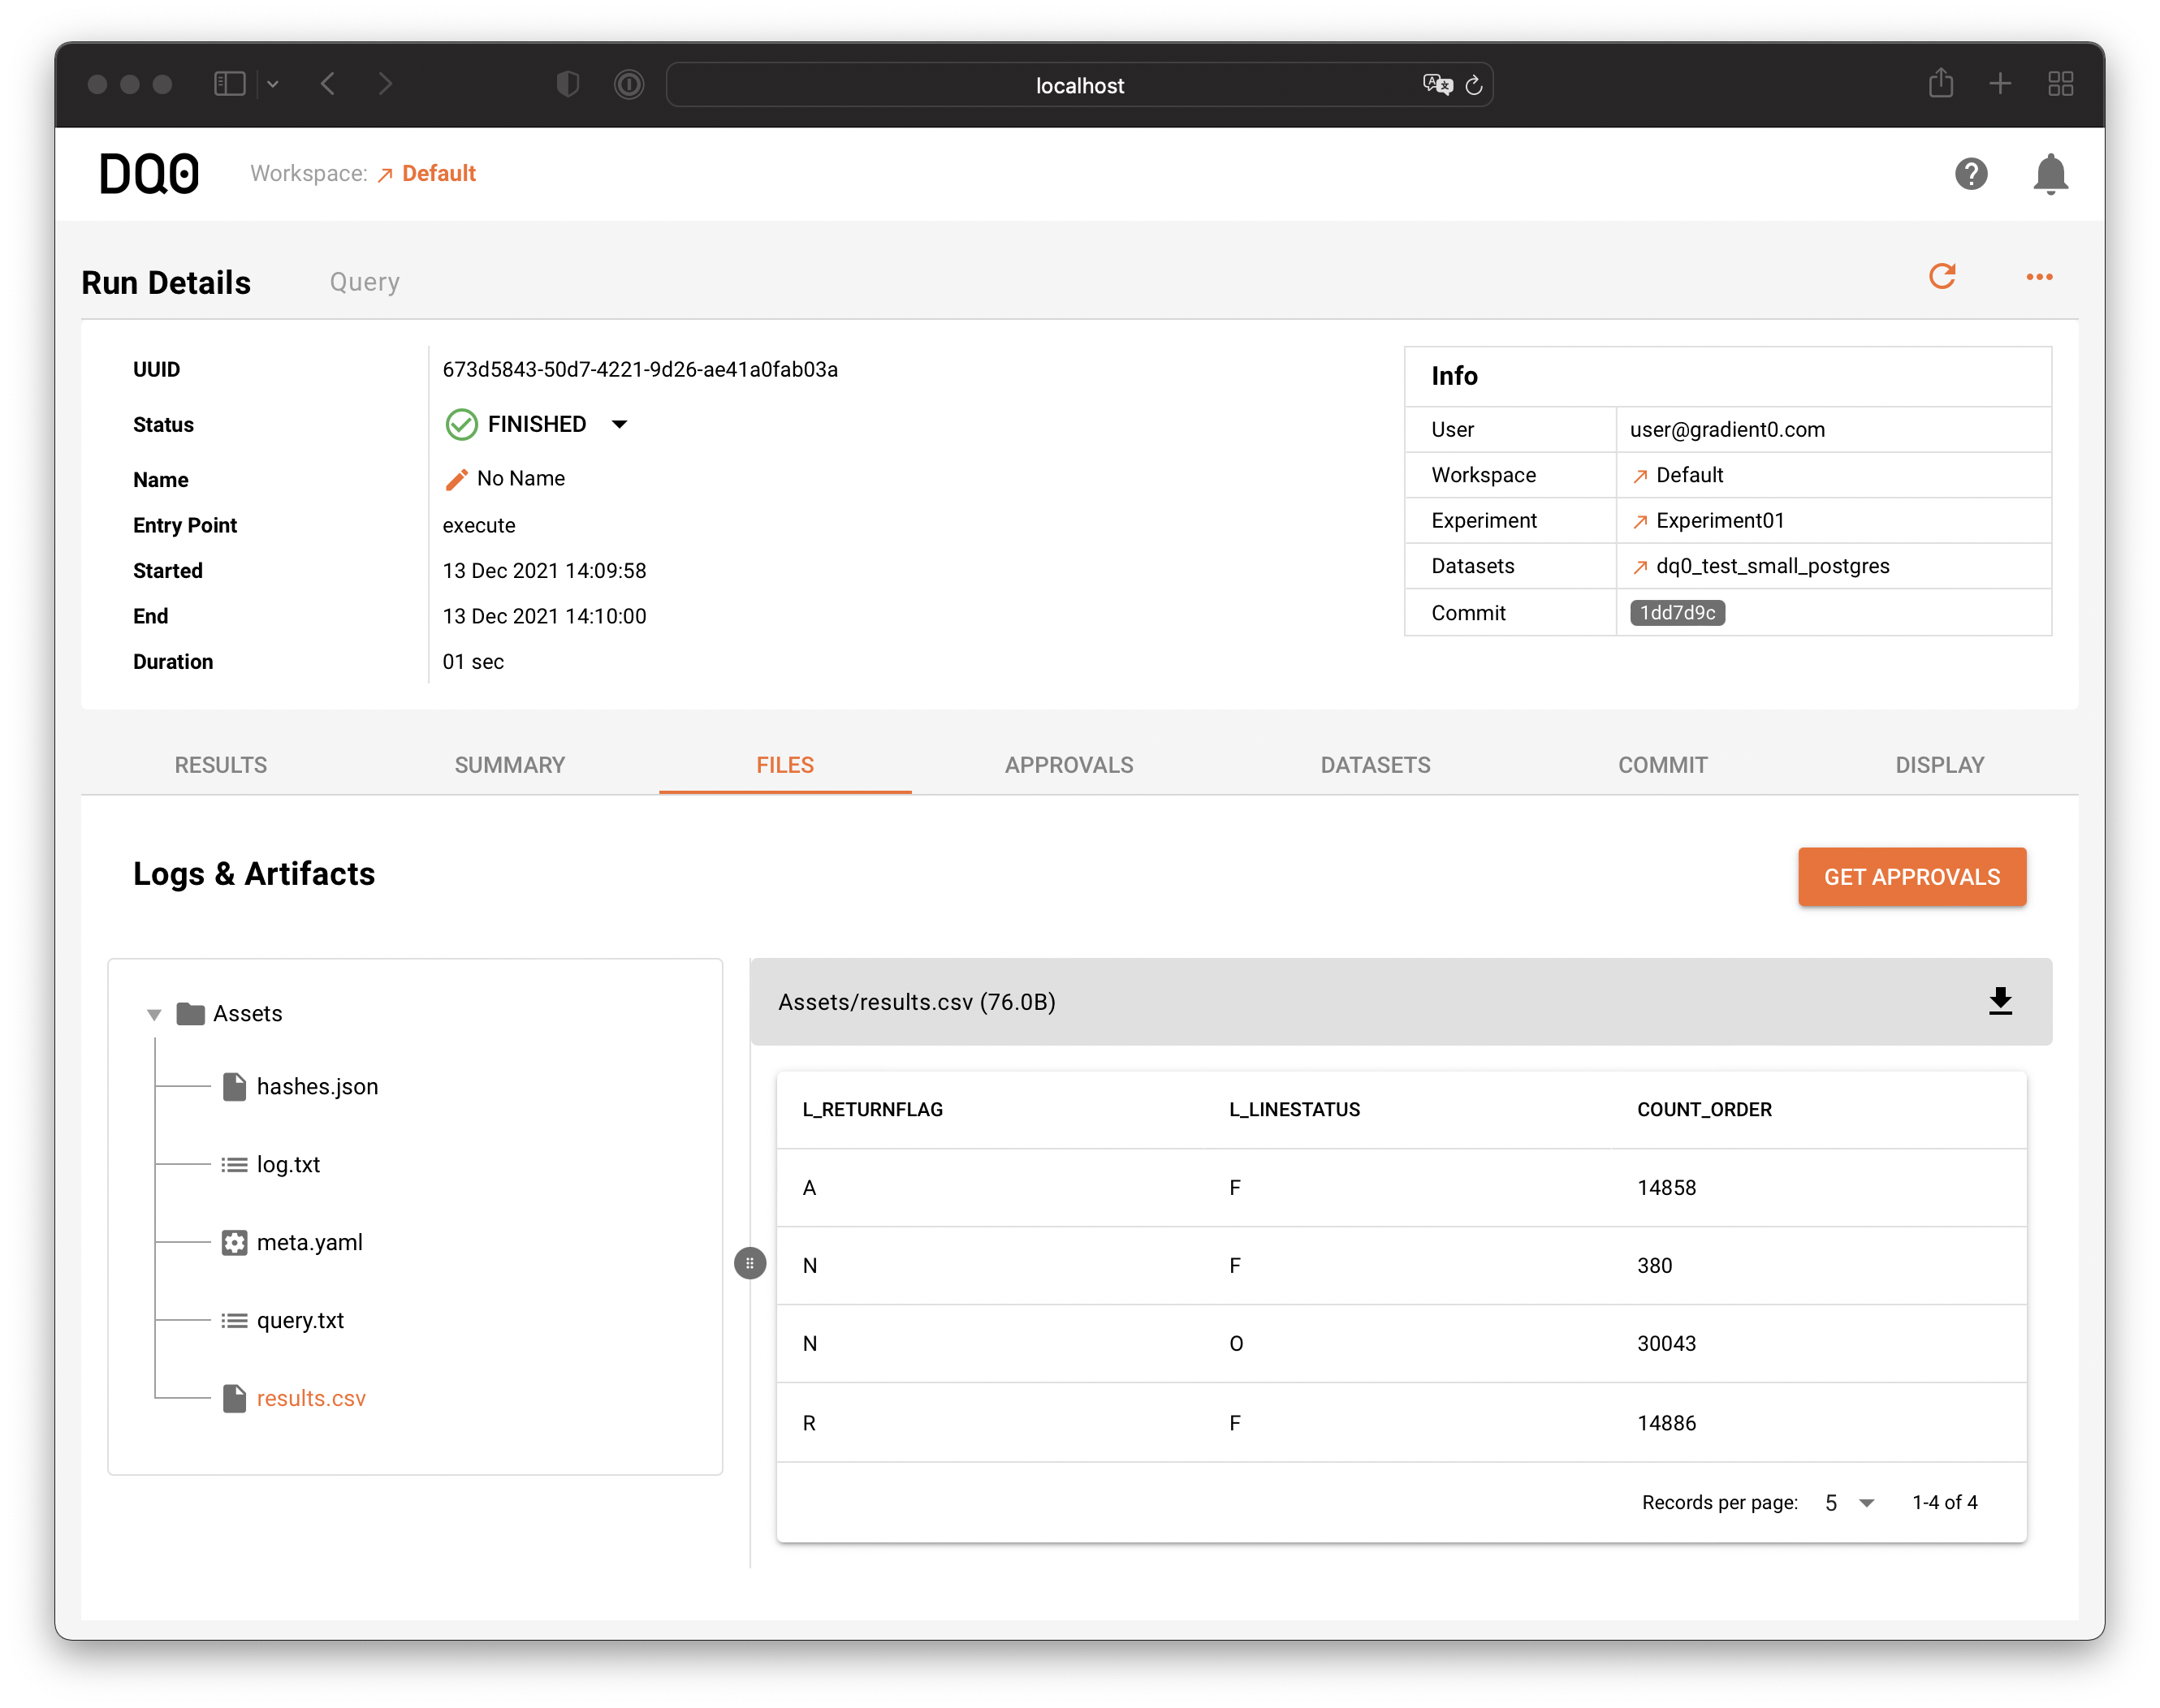
Task: Switch to the APPROVALS tab
Action: [x=1069, y=765]
